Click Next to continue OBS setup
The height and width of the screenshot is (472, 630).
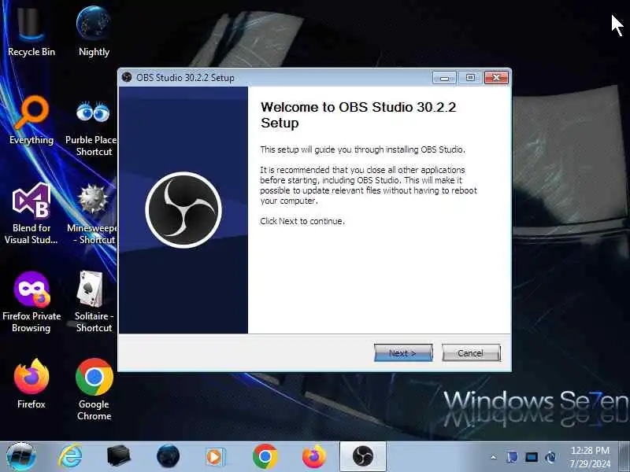(x=403, y=352)
